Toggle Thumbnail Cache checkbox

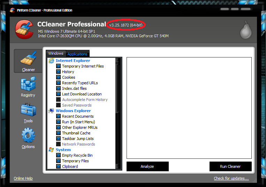coord(58,133)
